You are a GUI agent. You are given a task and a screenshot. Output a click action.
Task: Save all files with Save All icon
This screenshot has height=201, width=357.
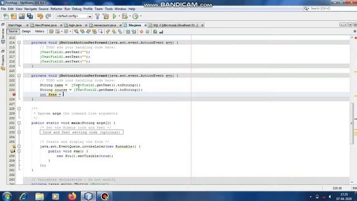click(30, 16)
